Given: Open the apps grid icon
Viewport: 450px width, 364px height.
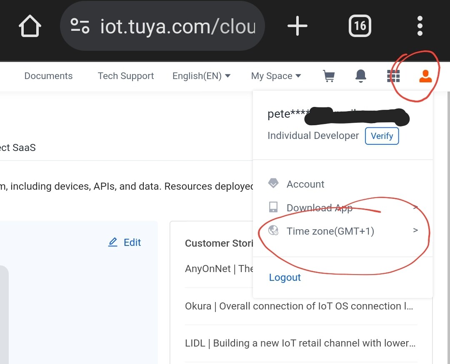Looking at the screenshot, I should [x=393, y=76].
